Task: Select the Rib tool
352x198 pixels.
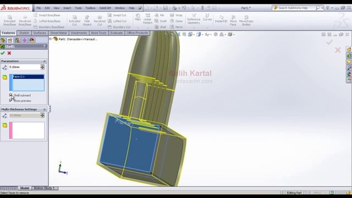Action: pos(159,15)
